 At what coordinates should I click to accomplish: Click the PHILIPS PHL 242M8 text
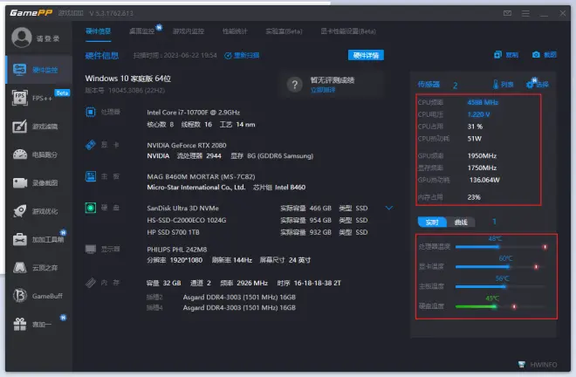(176, 250)
